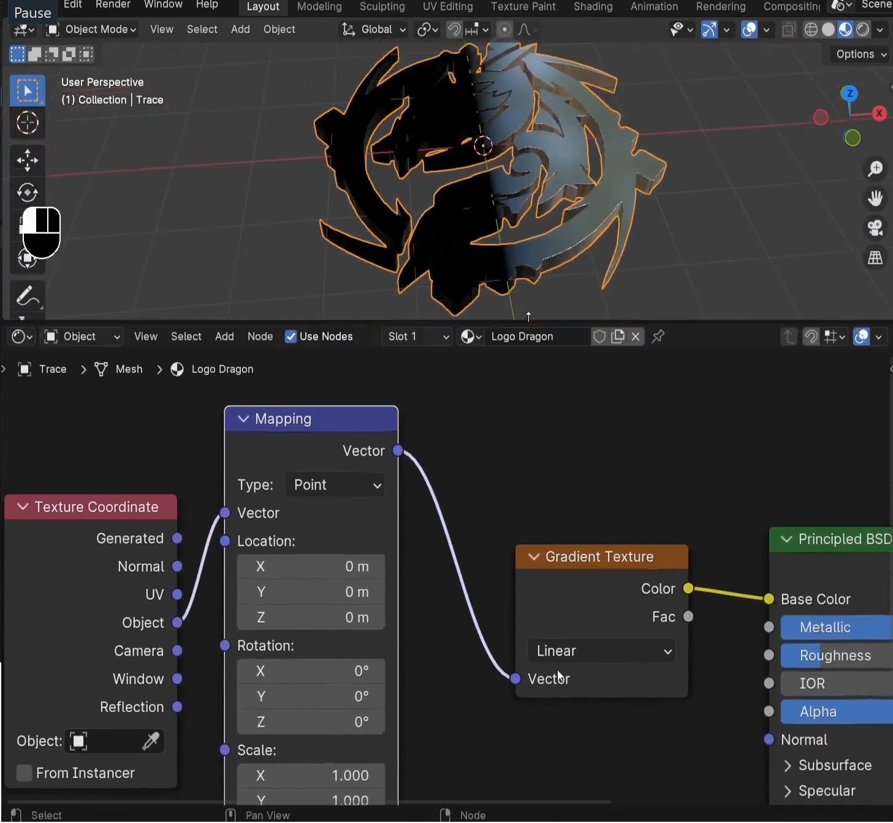Open the Slot 1 dropdown

point(416,336)
